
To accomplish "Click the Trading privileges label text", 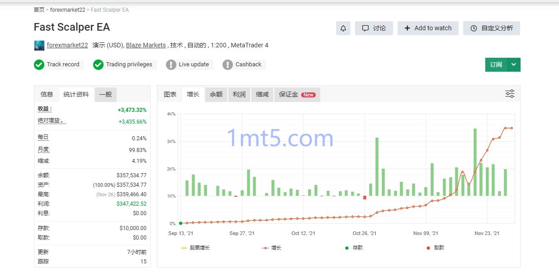I will tap(129, 65).
